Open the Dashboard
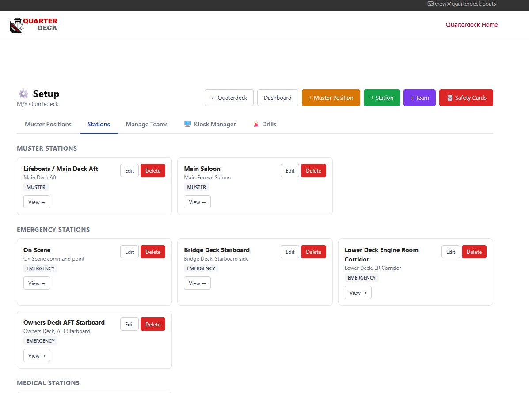Viewport: 529px width, 393px height. click(278, 98)
